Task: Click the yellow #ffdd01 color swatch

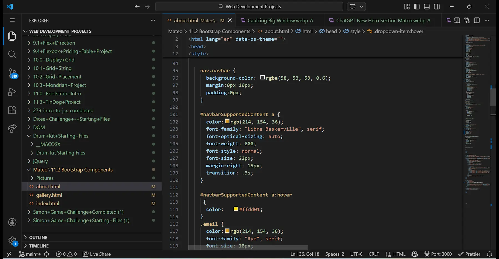Action: (236, 209)
